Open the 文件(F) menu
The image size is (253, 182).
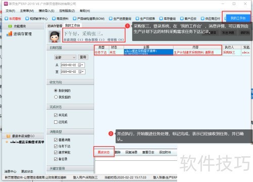(10, 11)
